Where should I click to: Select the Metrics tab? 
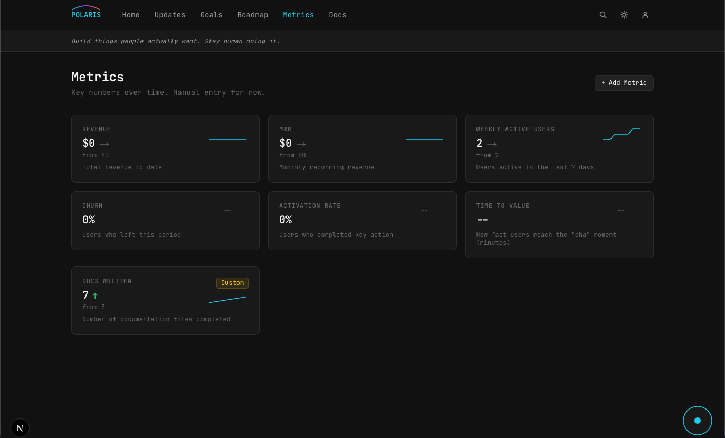(x=299, y=15)
